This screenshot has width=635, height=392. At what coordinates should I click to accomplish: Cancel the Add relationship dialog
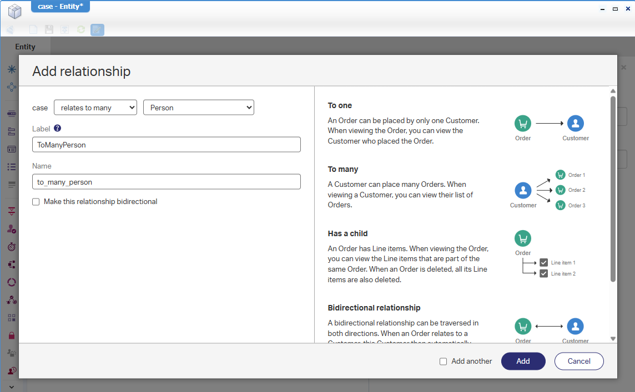579,361
